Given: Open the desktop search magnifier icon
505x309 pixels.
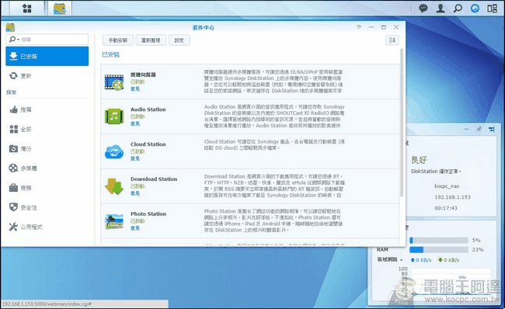Looking at the screenshot, I should (x=458, y=9).
